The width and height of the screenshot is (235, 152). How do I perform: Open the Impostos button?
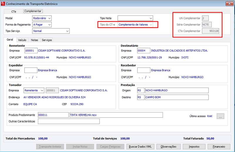coord(194,147)
